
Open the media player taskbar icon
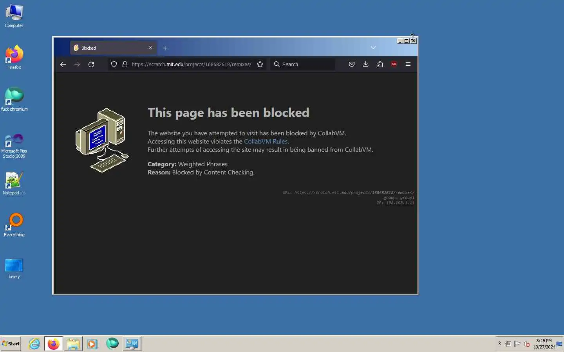92,344
